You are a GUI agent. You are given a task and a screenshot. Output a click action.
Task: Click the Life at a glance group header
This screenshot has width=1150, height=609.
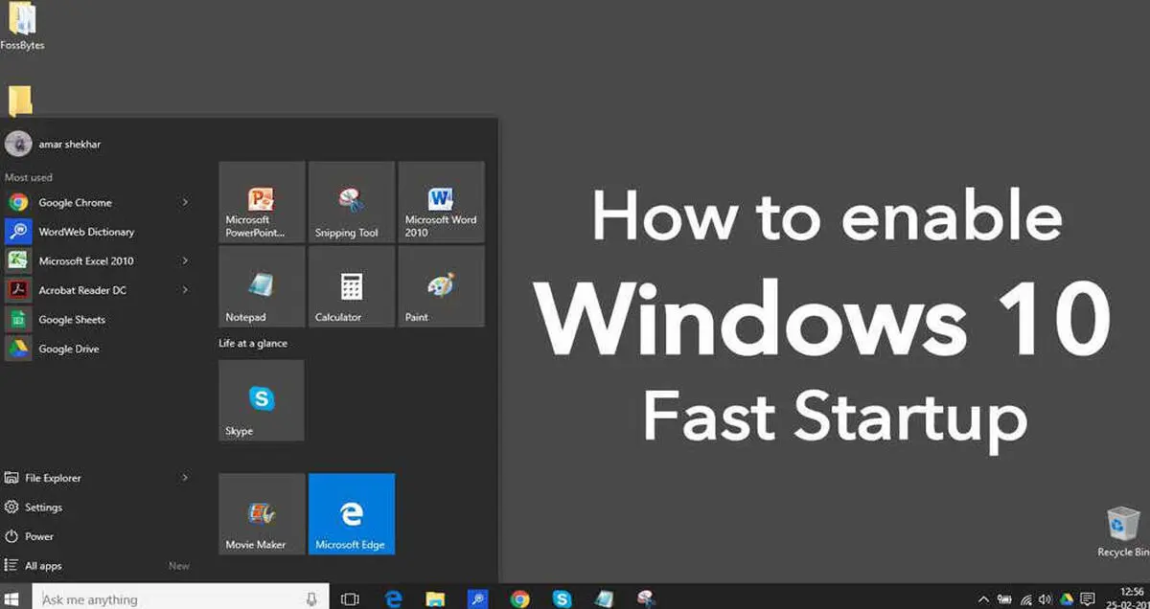pyautogui.click(x=253, y=343)
